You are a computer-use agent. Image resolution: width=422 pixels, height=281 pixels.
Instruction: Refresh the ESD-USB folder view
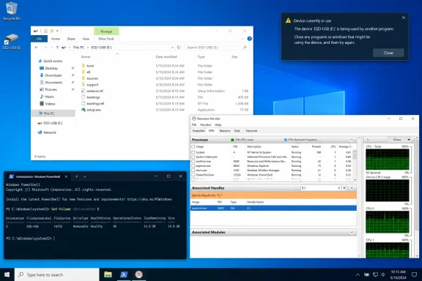pyautogui.click(x=179, y=48)
